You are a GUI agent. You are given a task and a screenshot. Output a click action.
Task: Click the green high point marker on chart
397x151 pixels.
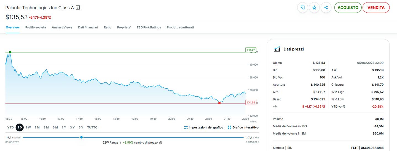tap(10, 52)
